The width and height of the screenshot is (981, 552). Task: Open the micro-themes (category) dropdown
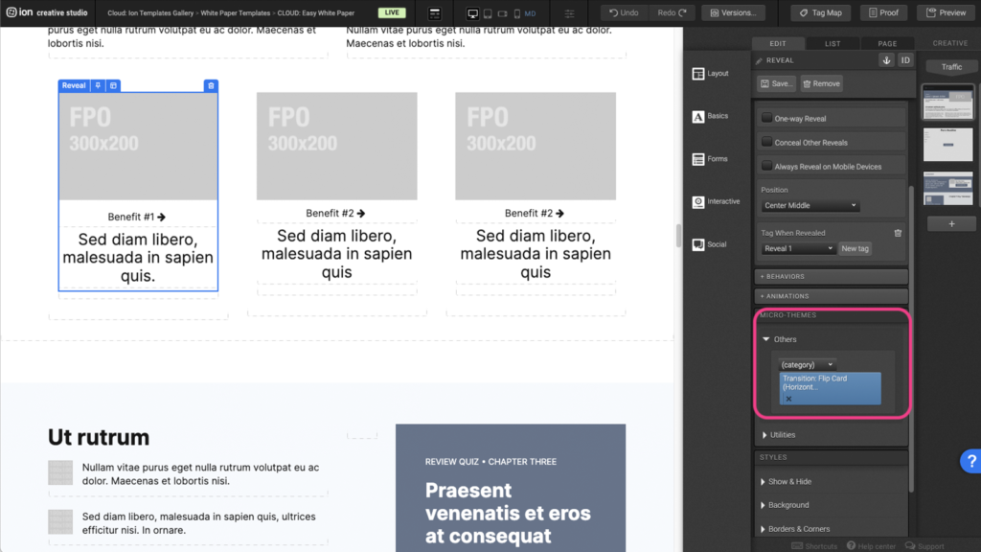pyautogui.click(x=807, y=365)
